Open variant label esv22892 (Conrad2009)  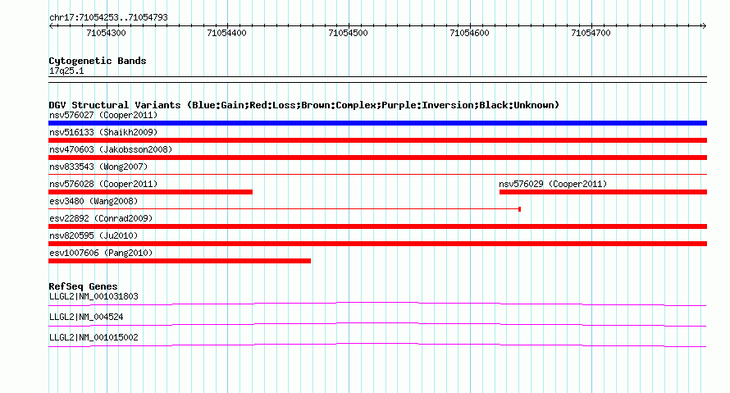tap(101, 218)
